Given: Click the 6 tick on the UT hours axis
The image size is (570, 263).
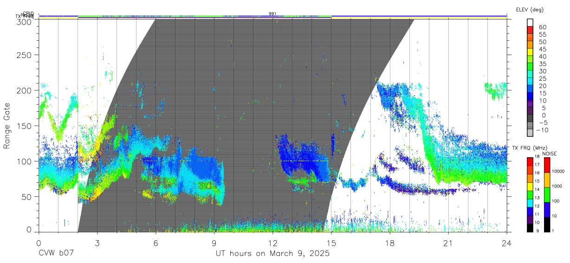Looking at the screenshot, I should click(155, 243).
